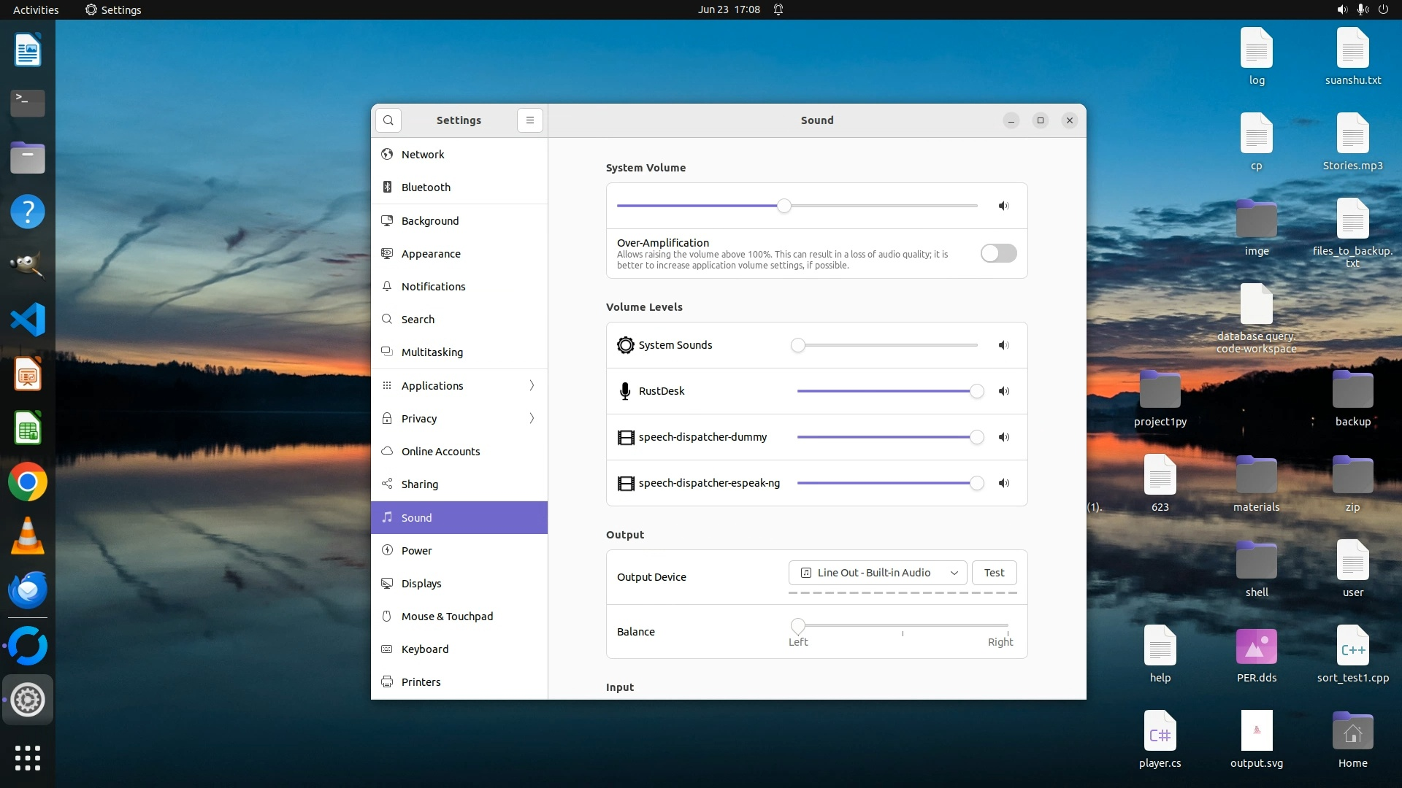
Task: Open the Output Device dropdown
Action: coord(878,573)
